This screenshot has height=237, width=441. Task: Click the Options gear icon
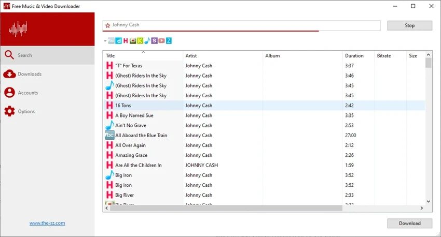point(9,111)
